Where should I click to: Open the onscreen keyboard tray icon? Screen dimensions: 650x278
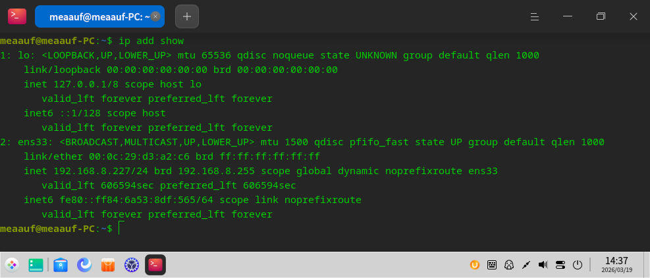click(x=491, y=265)
